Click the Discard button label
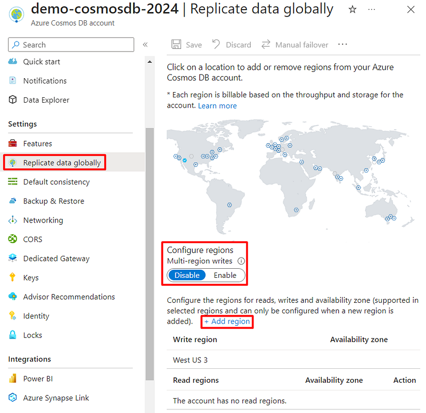Screen dimensions: 426x413 coord(238,45)
